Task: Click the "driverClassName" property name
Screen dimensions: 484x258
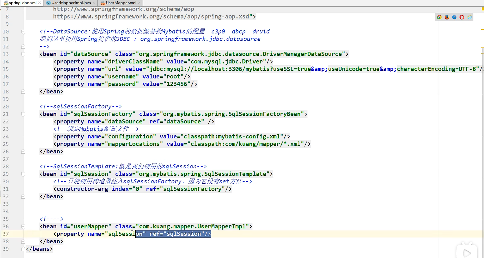Action: [x=134, y=62]
